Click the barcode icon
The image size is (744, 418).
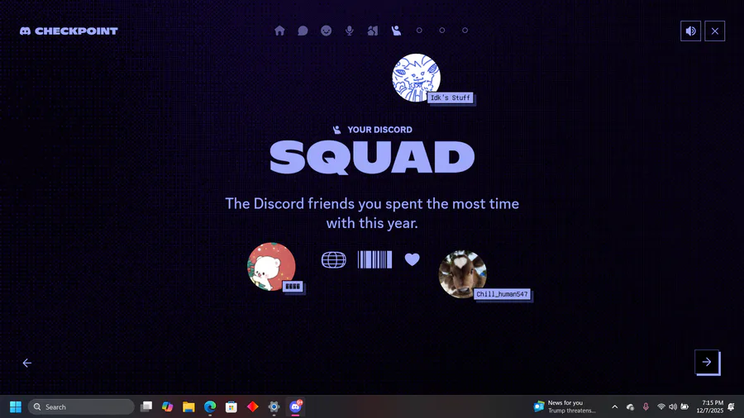pos(374,259)
